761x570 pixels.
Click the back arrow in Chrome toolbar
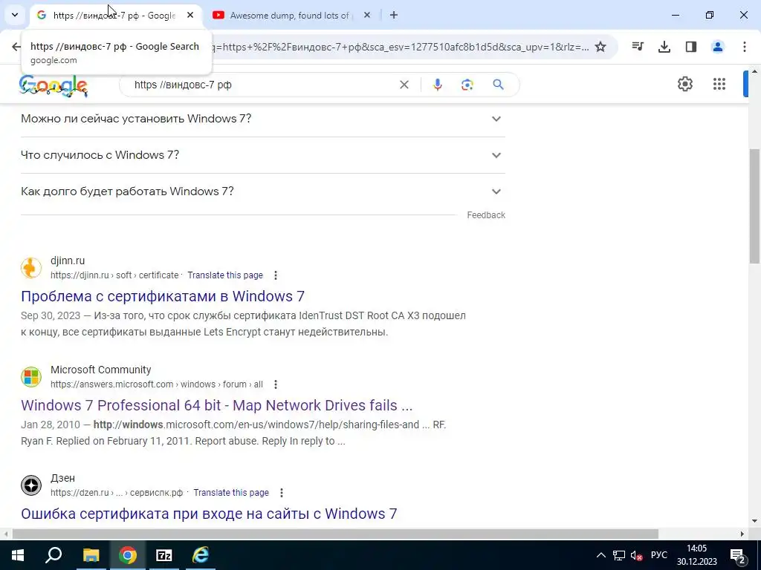pyautogui.click(x=16, y=47)
